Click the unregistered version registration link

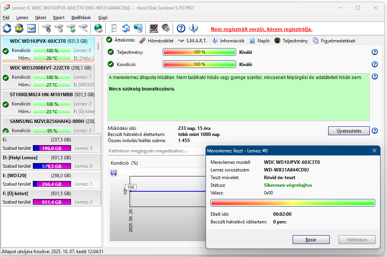click(261, 29)
